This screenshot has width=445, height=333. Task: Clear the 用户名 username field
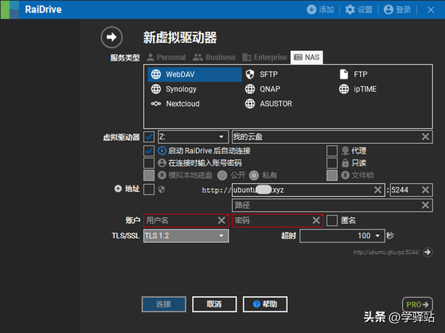[x=221, y=220]
